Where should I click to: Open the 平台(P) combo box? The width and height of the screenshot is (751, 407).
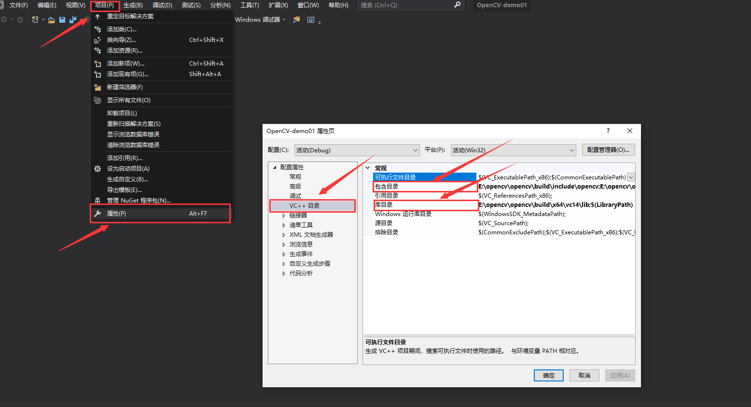pos(514,150)
